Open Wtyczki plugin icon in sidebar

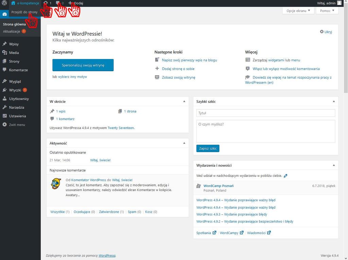[x=4, y=90]
